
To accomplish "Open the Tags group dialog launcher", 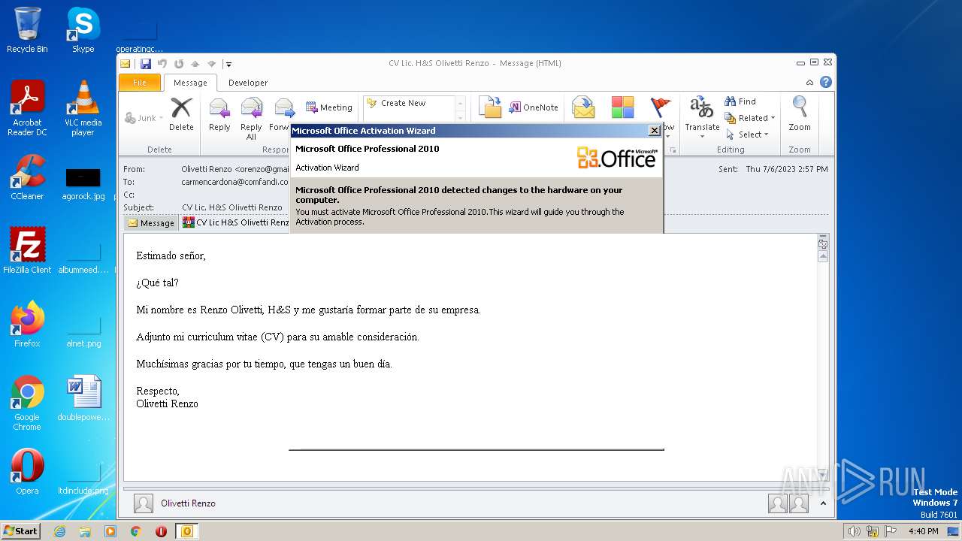I will 673,150.
